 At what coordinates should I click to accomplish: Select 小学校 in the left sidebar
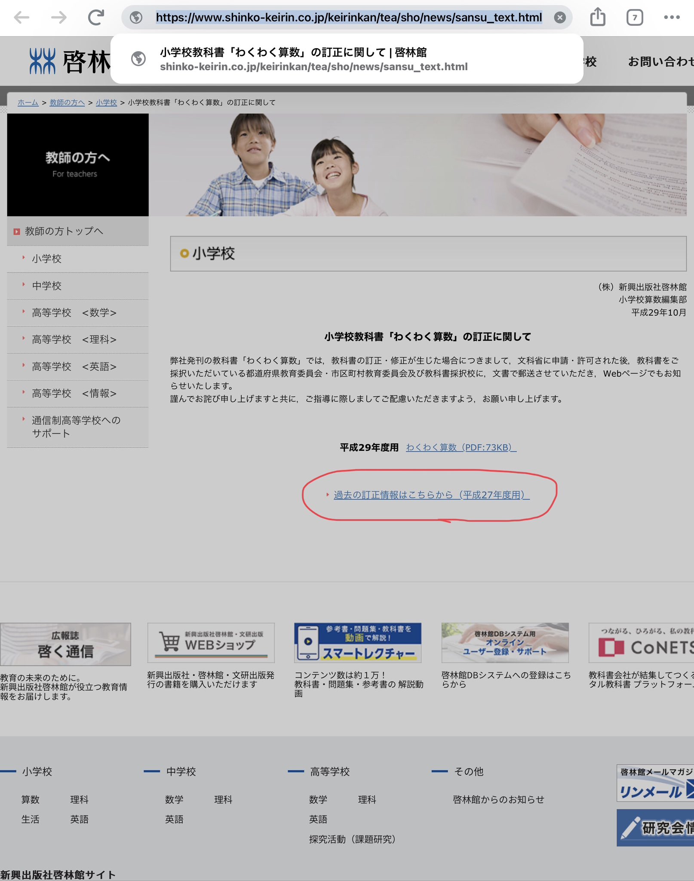pos(78,259)
